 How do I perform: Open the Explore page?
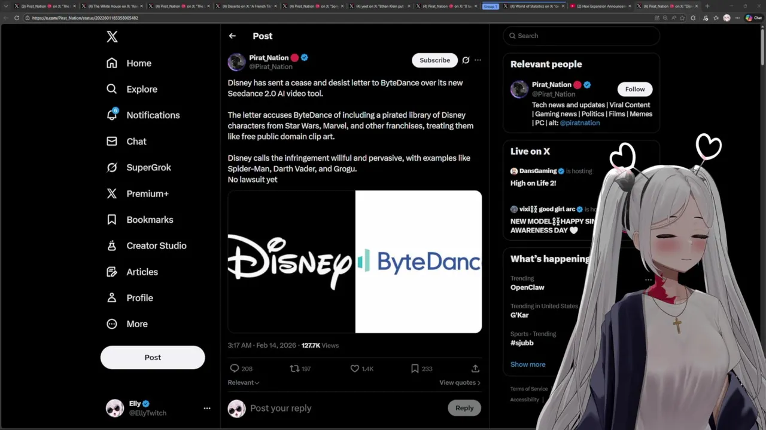pos(132,89)
